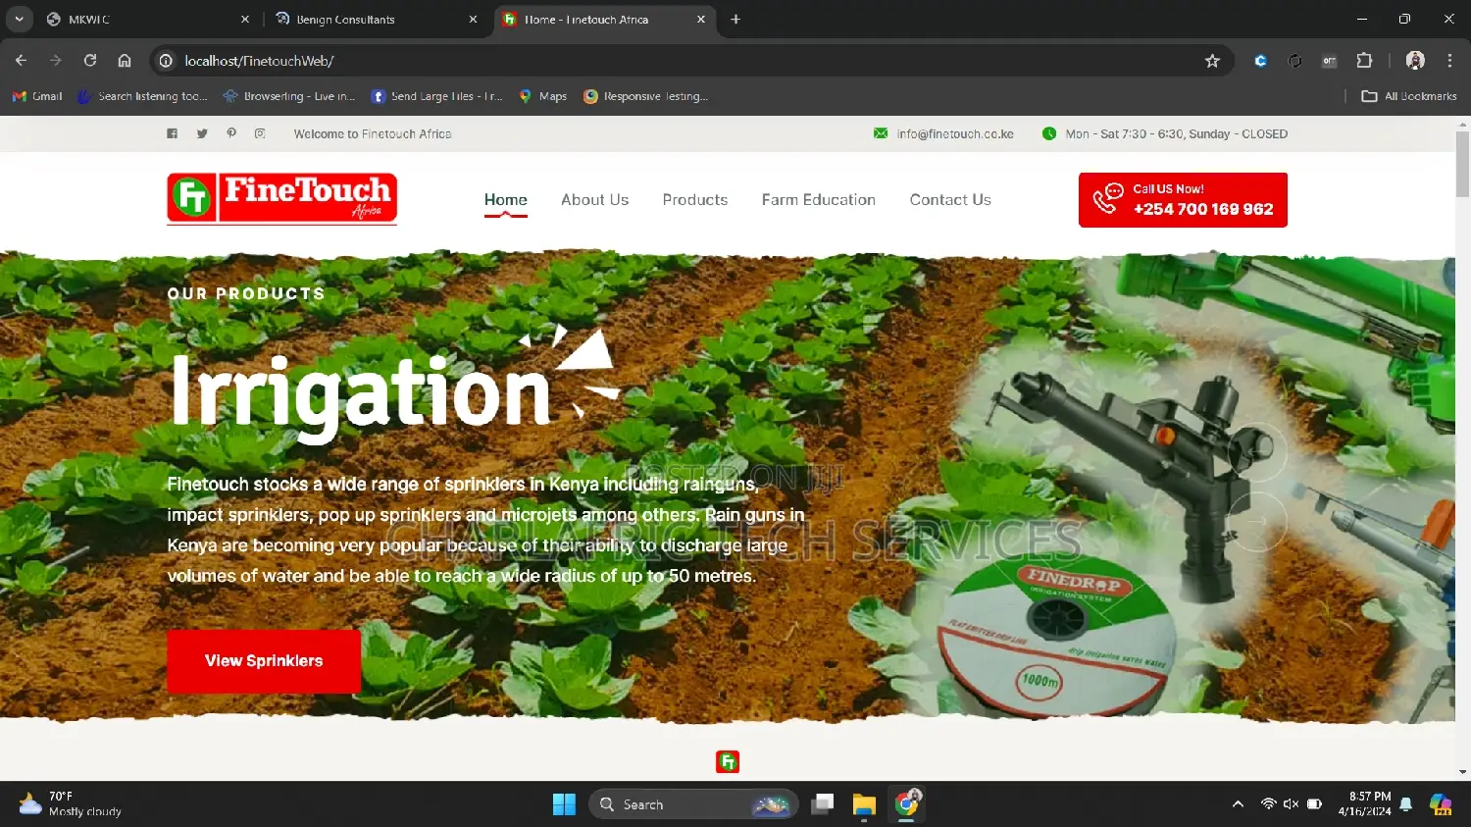Open the tab search dropdown in Chrome
This screenshot has height=827, width=1471.
19,19
